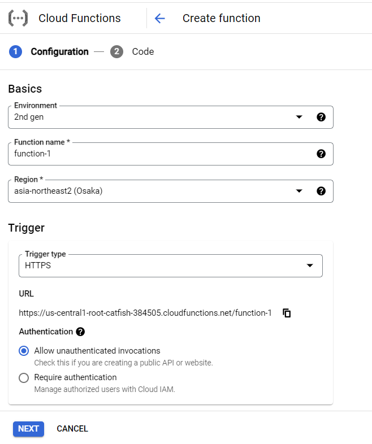This screenshot has height=444, width=372.
Task: Open the Region dropdown list
Action: pos(299,191)
